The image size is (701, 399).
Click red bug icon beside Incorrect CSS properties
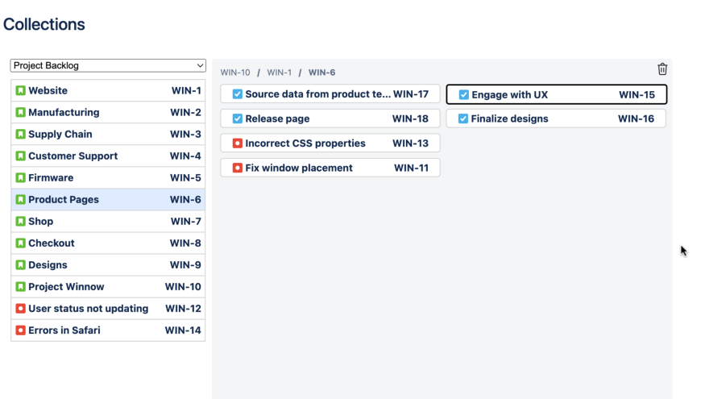pos(238,143)
